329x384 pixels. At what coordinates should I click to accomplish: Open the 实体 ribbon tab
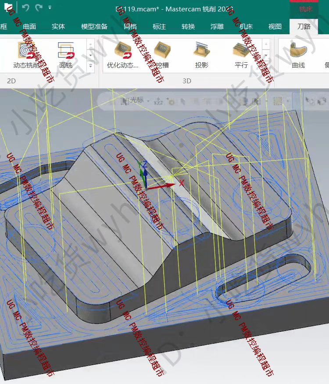(58, 26)
